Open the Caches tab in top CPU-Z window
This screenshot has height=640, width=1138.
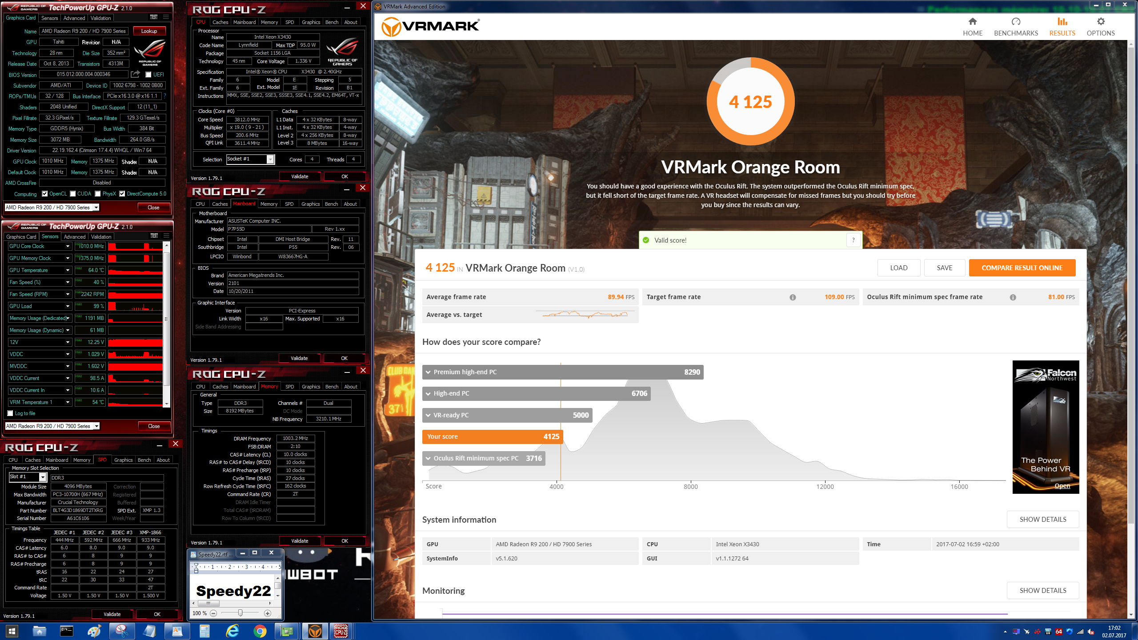coord(220,22)
